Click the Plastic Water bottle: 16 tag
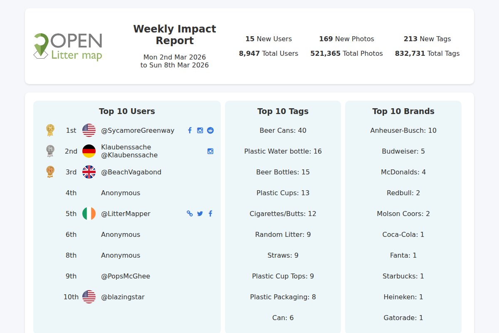 [283, 151]
